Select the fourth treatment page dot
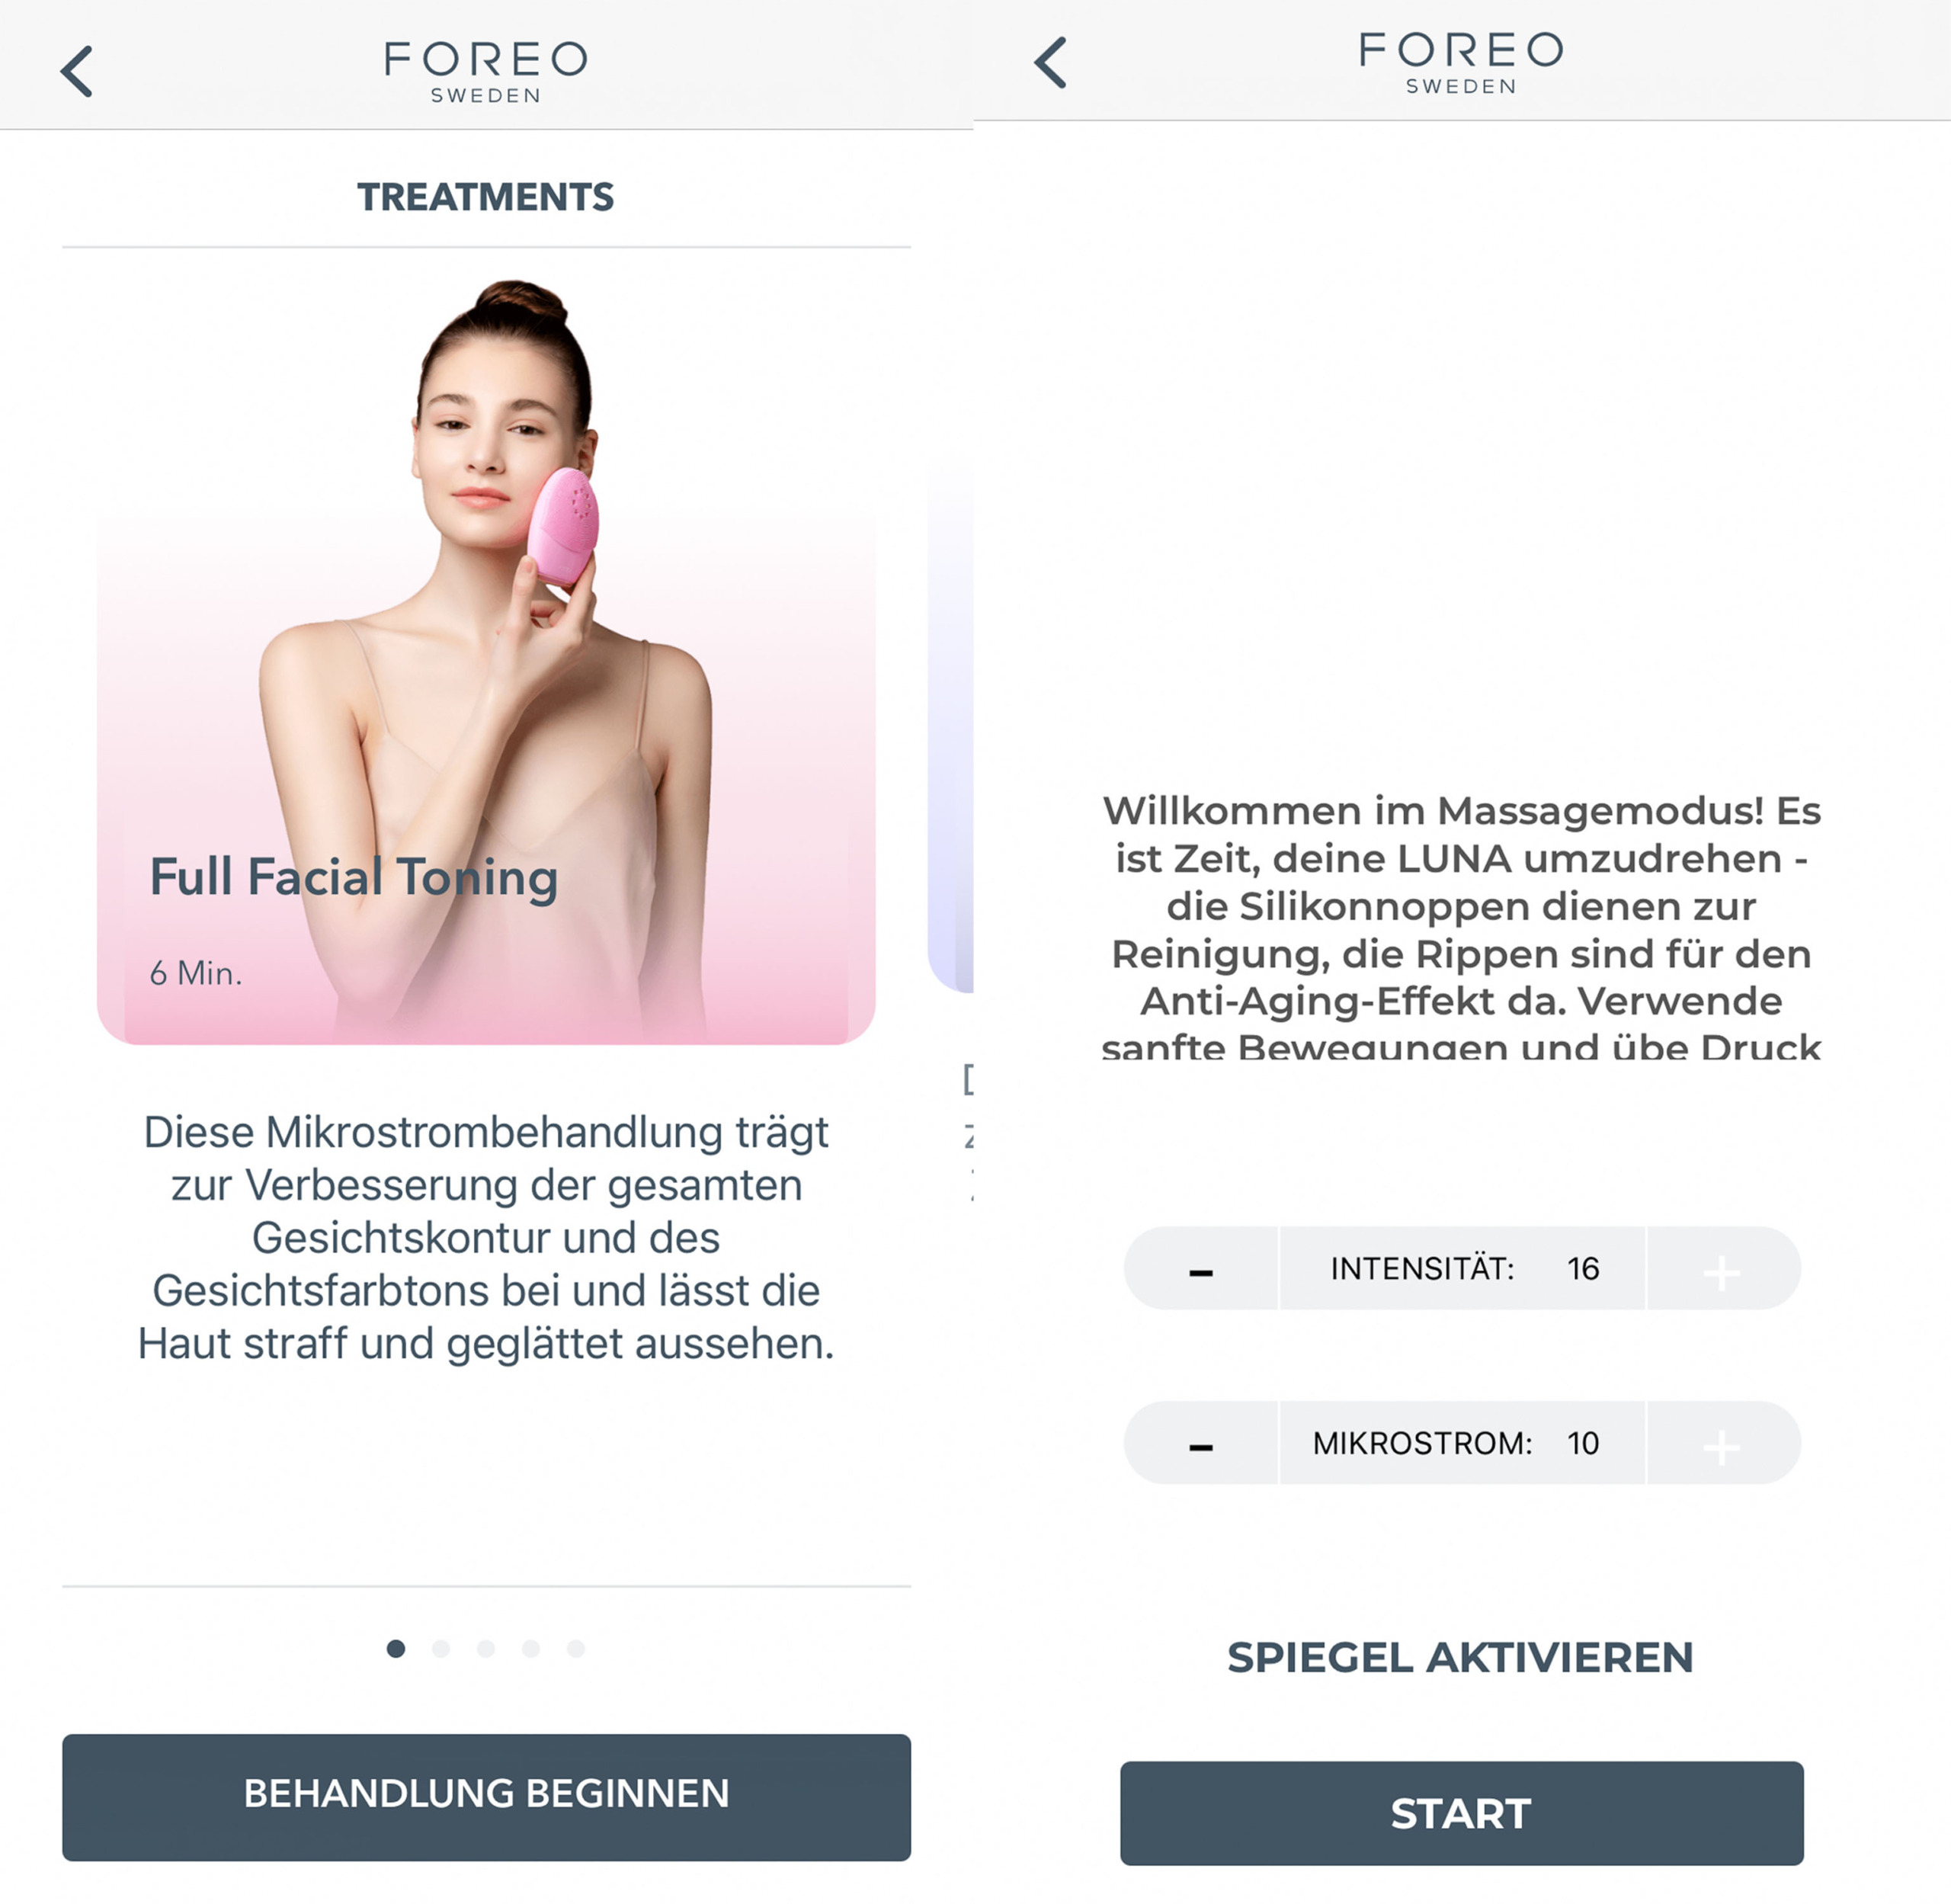1951x1904 pixels. (531, 1648)
